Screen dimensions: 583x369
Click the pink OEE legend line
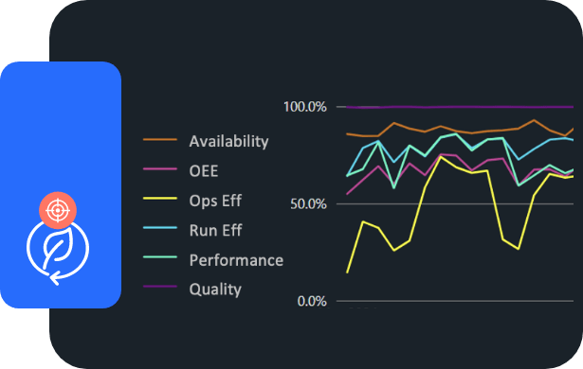pos(160,169)
